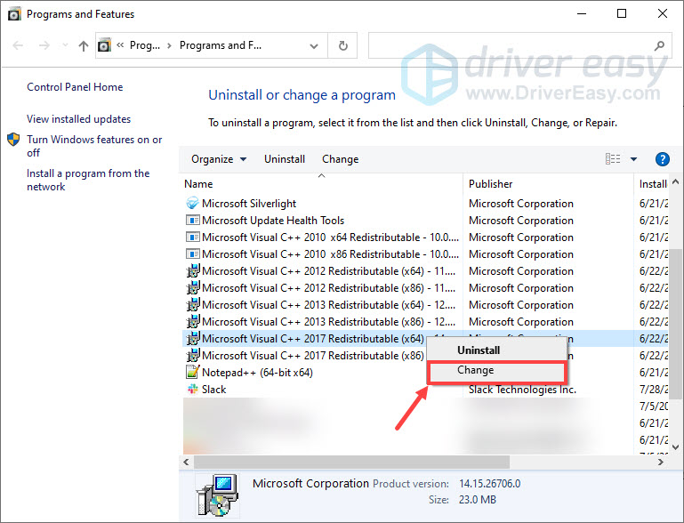Click the Visual C++ 2012 (x64) icon
The width and height of the screenshot is (684, 523).
(193, 271)
